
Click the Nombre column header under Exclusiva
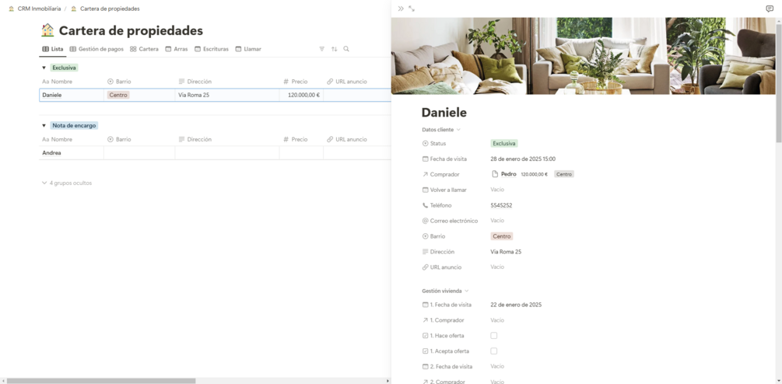point(58,82)
